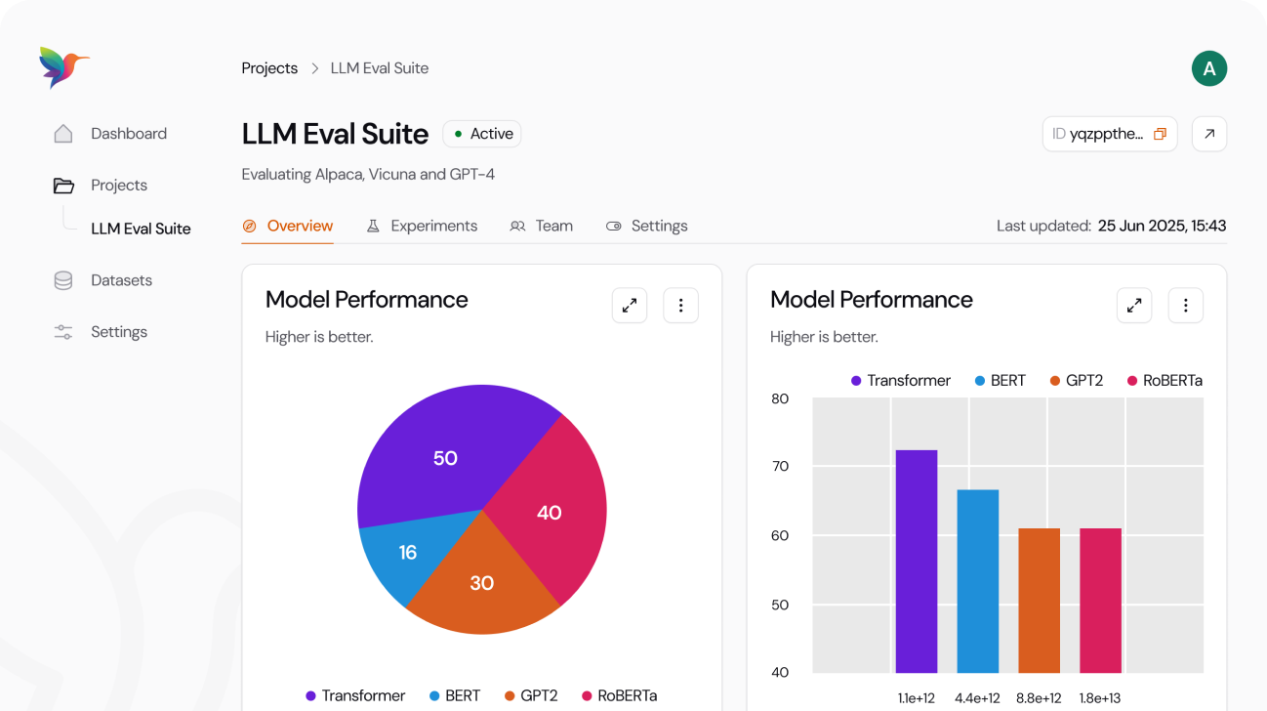This screenshot has height=711, width=1267.
Task: Collapse the Projects folder in the sidebar
Action: (x=63, y=186)
